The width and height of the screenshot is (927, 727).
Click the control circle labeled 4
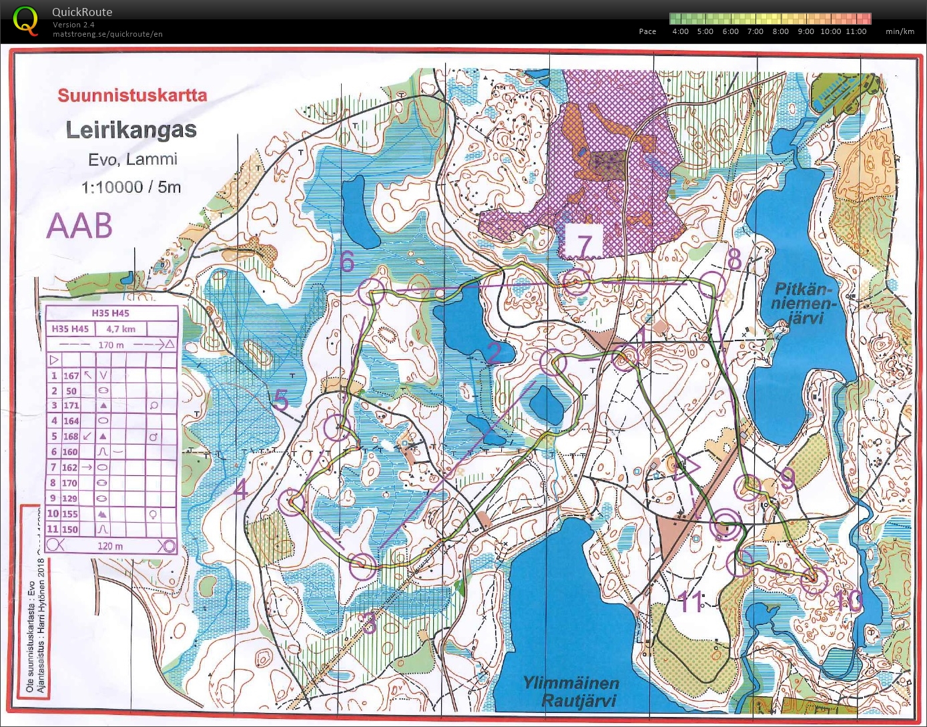tap(292, 502)
